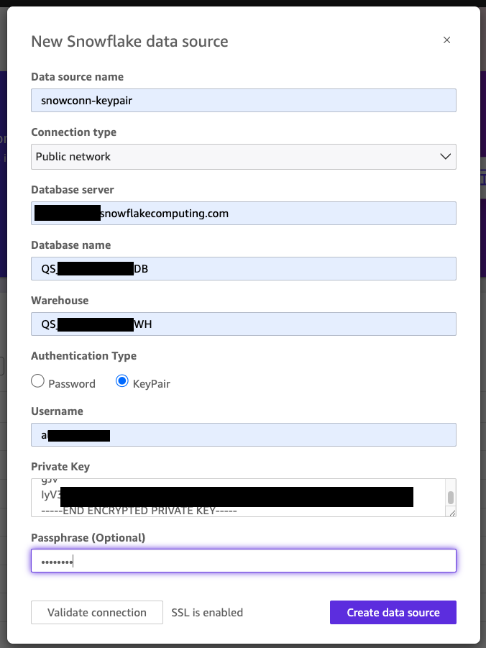The height and width of the screenshot is (648, 486).
Task: Click the Private Key textarea resize handle
Action: pyautogui.click(x=451, y=512)
